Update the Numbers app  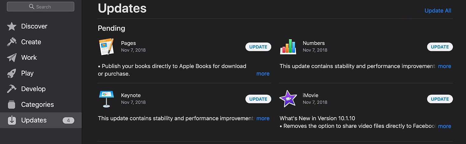click(440, 47)
